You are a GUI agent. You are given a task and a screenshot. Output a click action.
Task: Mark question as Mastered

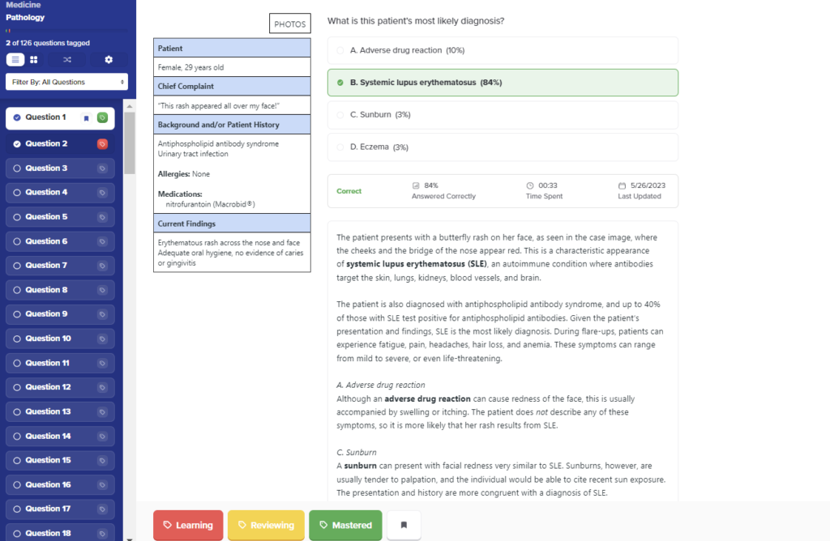(345, 525)
